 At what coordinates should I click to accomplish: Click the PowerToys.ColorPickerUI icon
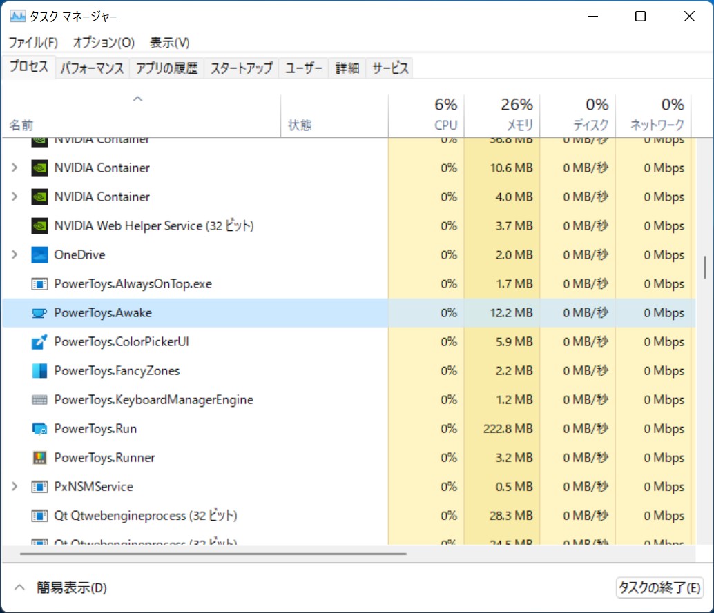pyautogui.click(x=39, y=341)
